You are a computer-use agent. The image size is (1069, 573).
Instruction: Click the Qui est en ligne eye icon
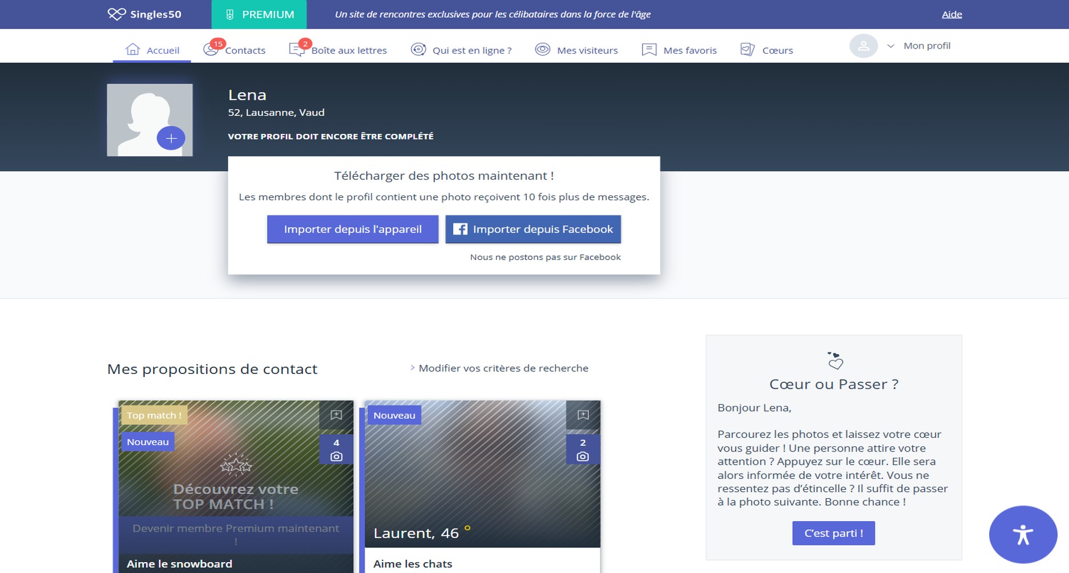[418, 50]
